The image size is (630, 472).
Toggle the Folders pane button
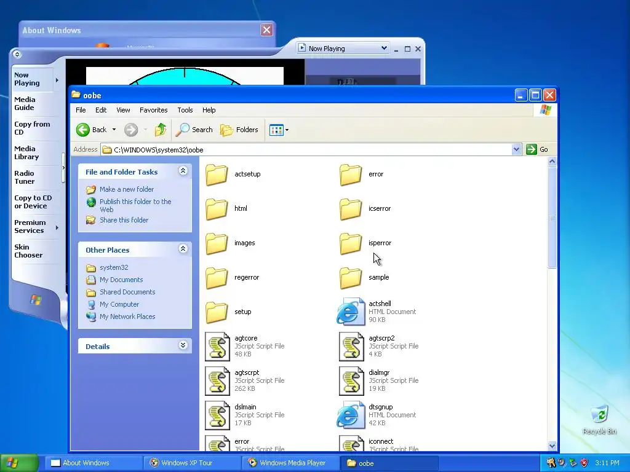239,130
